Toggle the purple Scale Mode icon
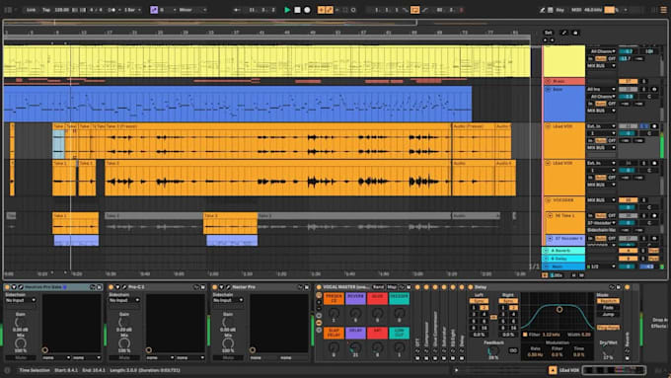The width and height of the screenshot is (671, 378). pos(154,10)
